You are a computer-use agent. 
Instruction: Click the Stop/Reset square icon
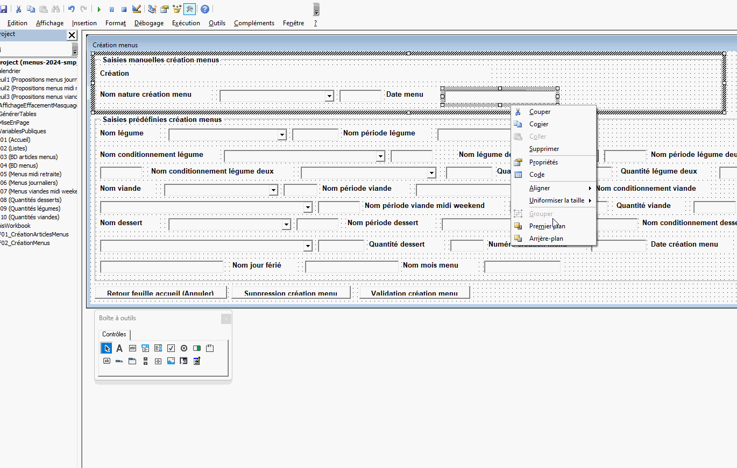tap(124, 9)
